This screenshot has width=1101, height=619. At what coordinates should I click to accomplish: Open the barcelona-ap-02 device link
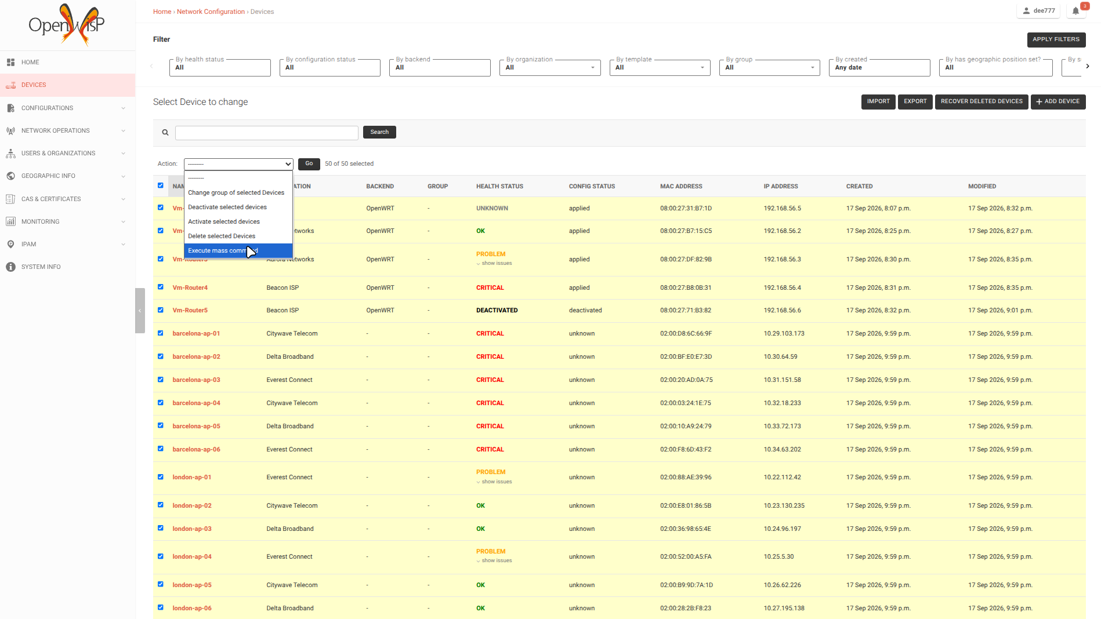tap(196, 356)
